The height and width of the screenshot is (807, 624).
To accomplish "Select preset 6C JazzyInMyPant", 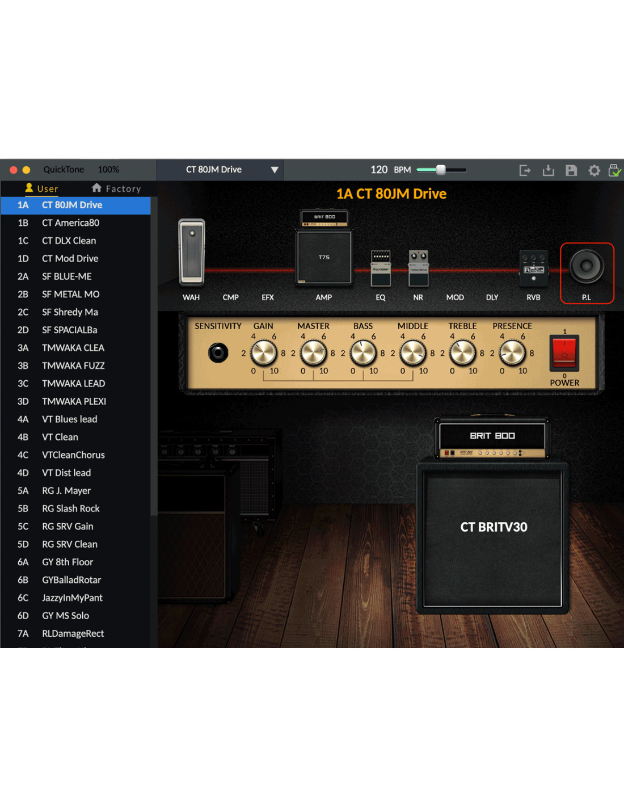I will pos(75,598).
